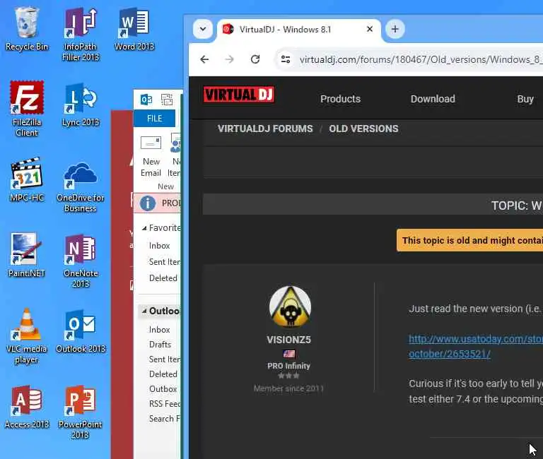The image size is (543, 459).
Task: Open Buy menu on VirtualDJ site
Action: [525, 99]
